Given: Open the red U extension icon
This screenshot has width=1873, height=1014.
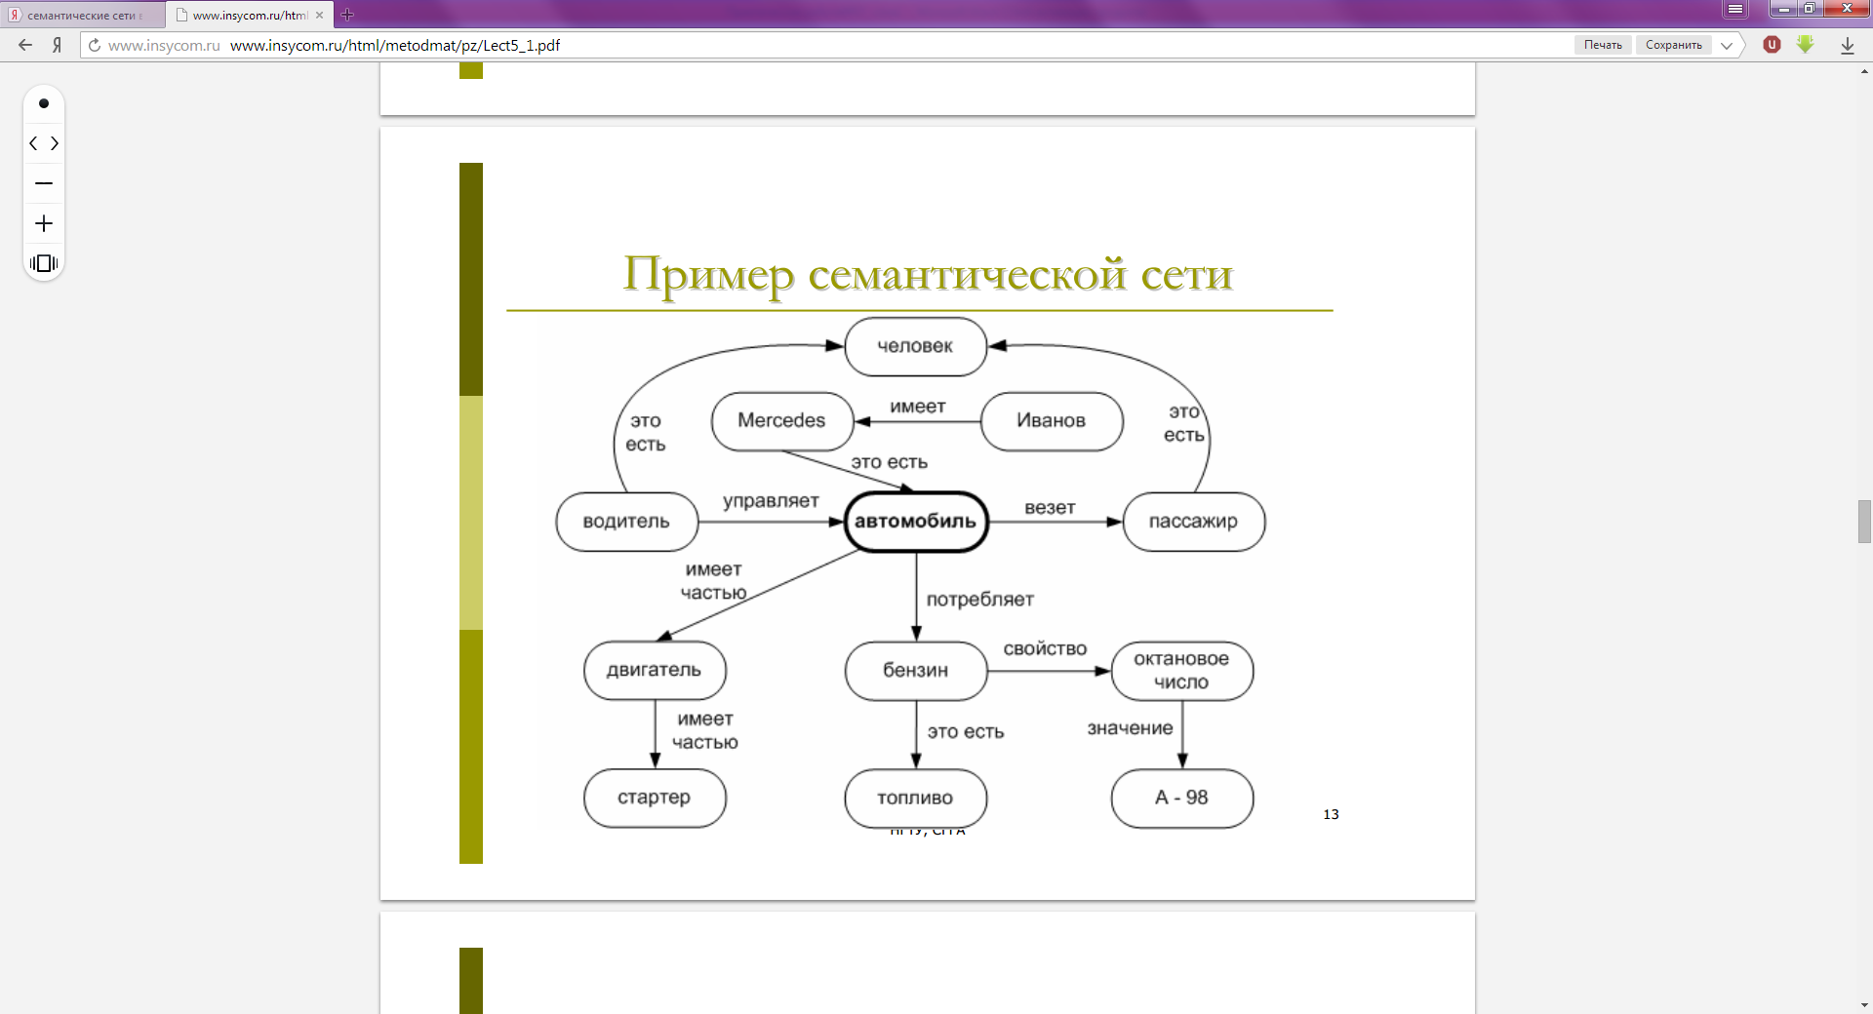Looking at the screenshot, I should (1773, 45).
